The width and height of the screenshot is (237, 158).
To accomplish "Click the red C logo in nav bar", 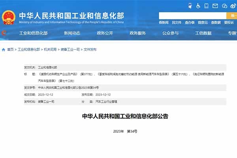I will 4,33.
